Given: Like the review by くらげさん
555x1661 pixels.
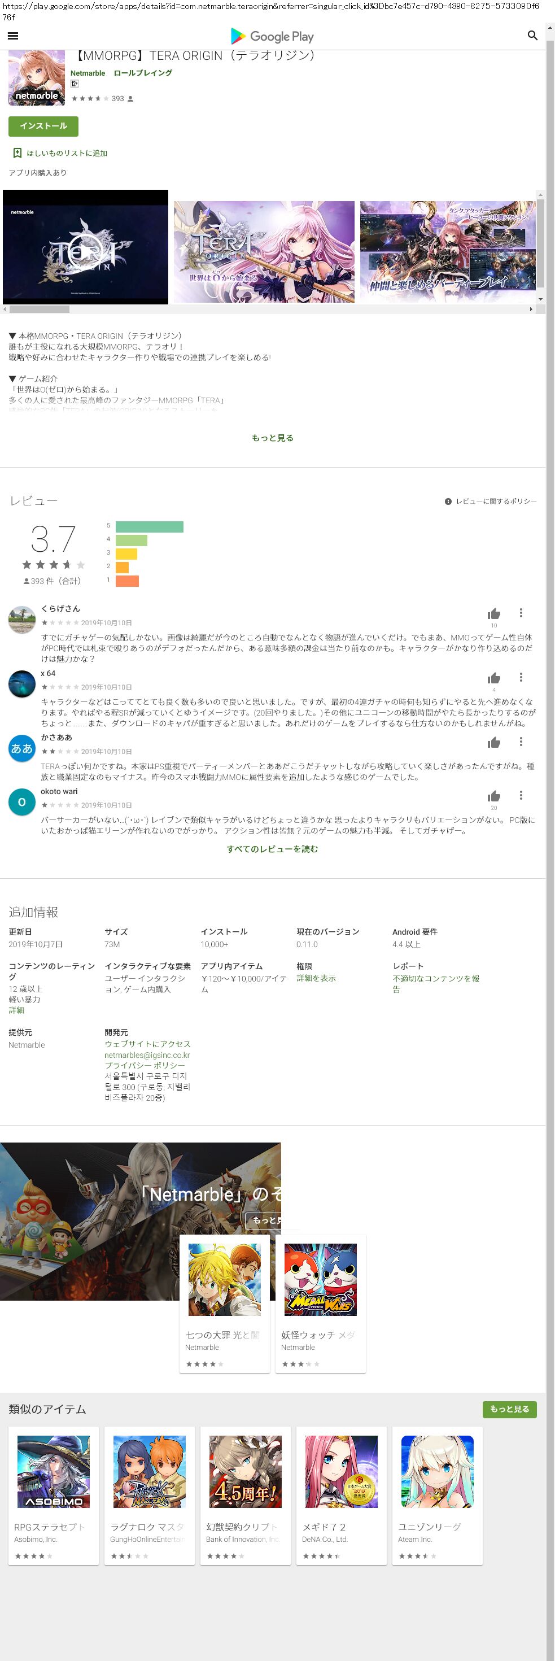Looking at the screenshot, I should [x=494, y=613].
